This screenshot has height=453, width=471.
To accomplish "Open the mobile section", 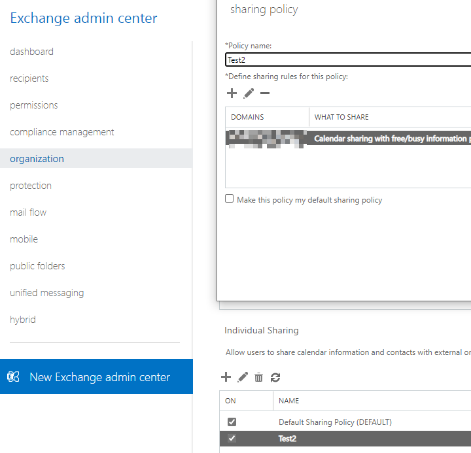I will point(24,239).
